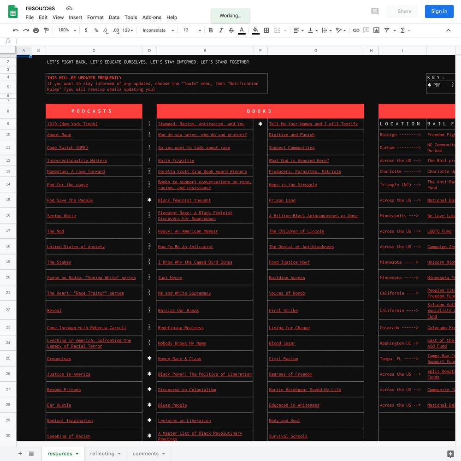This screenshot has width=461, height=461.
Task: Format as percent icon
Action: point(96,30)
